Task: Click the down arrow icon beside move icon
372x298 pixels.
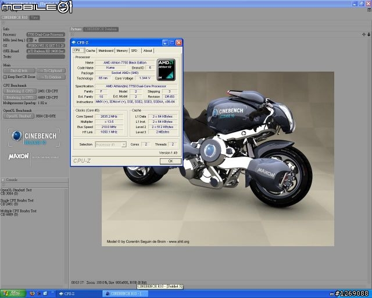Action: [x=369, y=34]
